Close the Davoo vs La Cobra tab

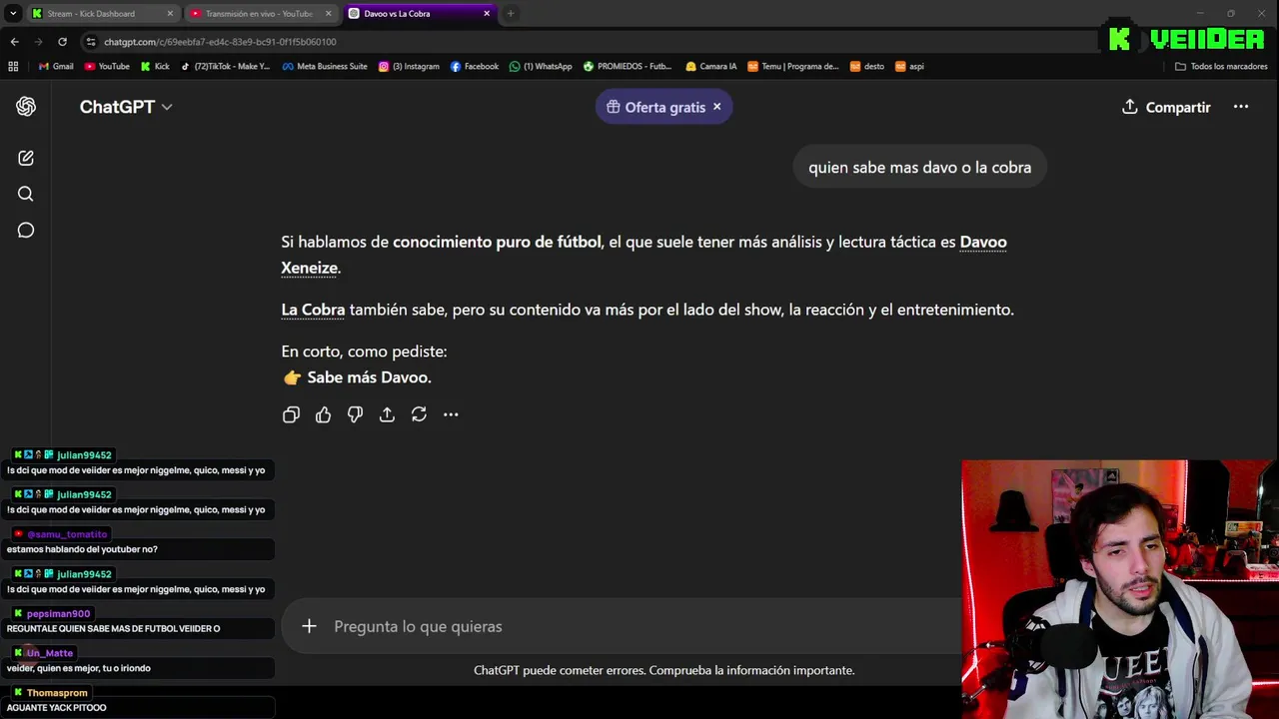pyautogui.click(x=487, y=13)
